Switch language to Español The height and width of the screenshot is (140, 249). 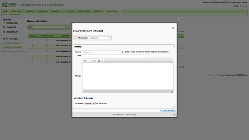pos(245,2)
